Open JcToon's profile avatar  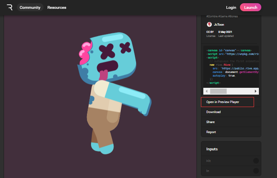(x=209, y=24)
